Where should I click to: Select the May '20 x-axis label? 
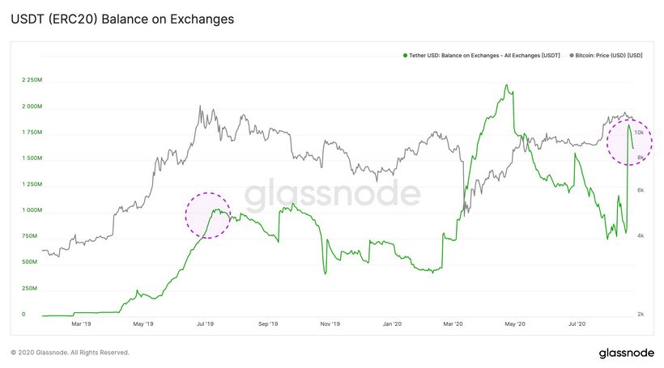tap(516, 325)
